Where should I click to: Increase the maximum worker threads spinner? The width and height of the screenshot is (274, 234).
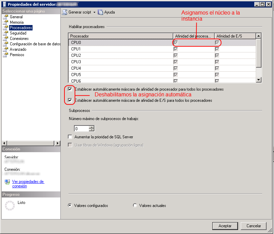(91, 127)
